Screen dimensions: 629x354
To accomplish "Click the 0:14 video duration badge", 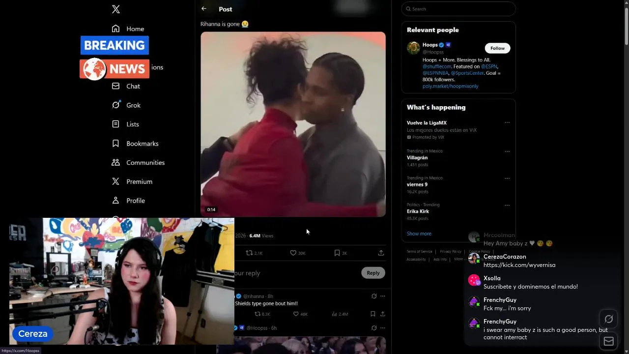I will pyautogui.click(x=211, y=209).
